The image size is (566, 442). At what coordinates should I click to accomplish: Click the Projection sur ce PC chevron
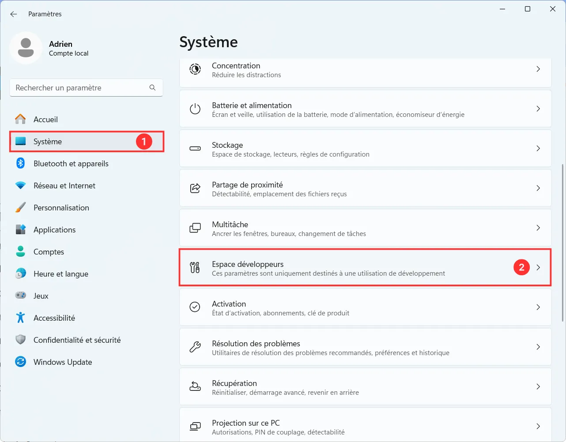538,426
